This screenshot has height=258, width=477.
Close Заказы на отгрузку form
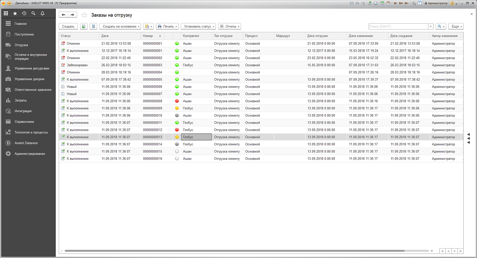pyautogui.click(x=471, y=14)
